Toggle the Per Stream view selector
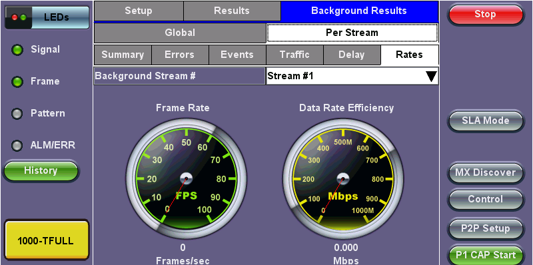Viewport: 533px width, 265px height. tap(352, 33)
